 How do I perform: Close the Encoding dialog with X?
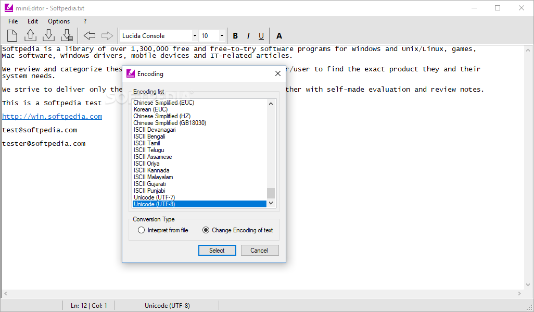click(278, 73)
